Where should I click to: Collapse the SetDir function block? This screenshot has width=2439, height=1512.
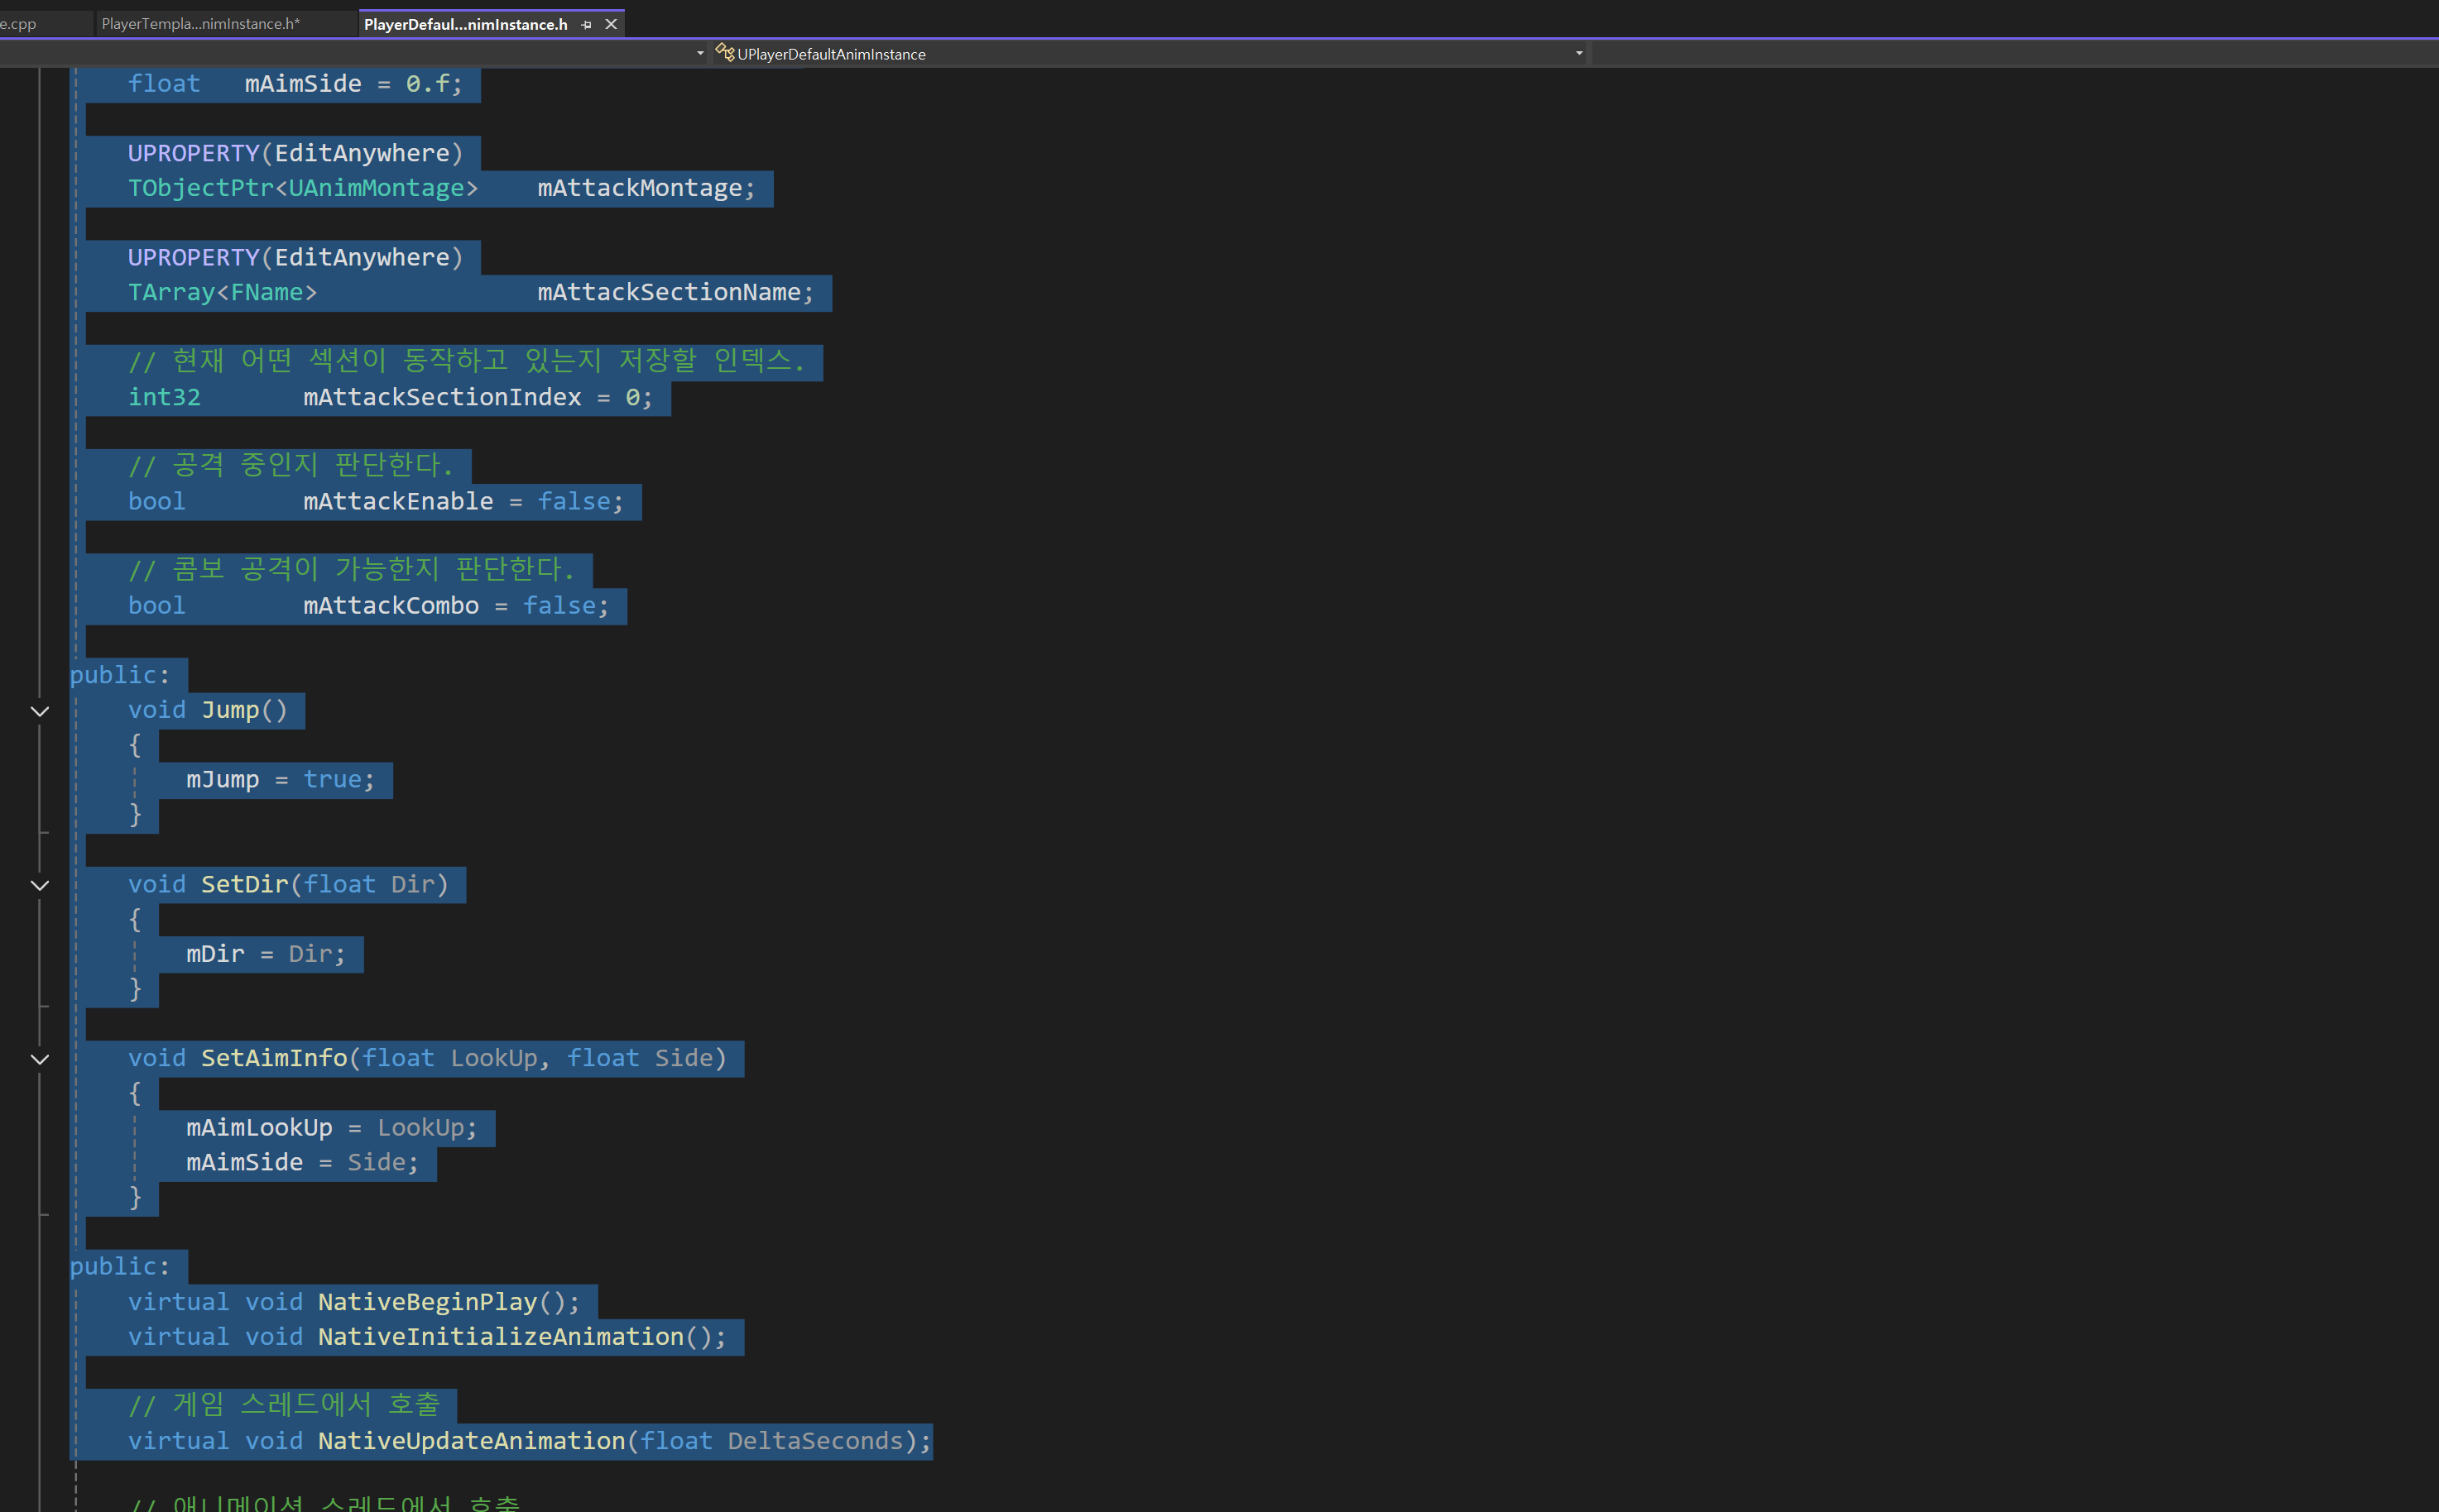[x=40, y=885]
